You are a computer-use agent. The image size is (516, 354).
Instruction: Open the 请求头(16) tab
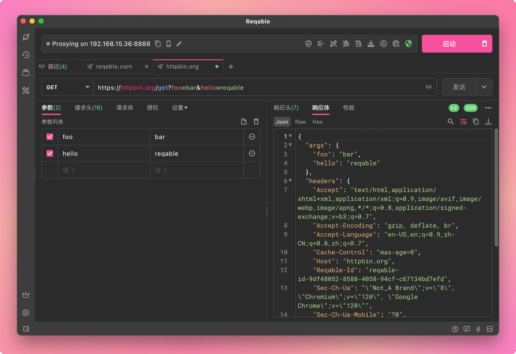(x=88, y=108)
